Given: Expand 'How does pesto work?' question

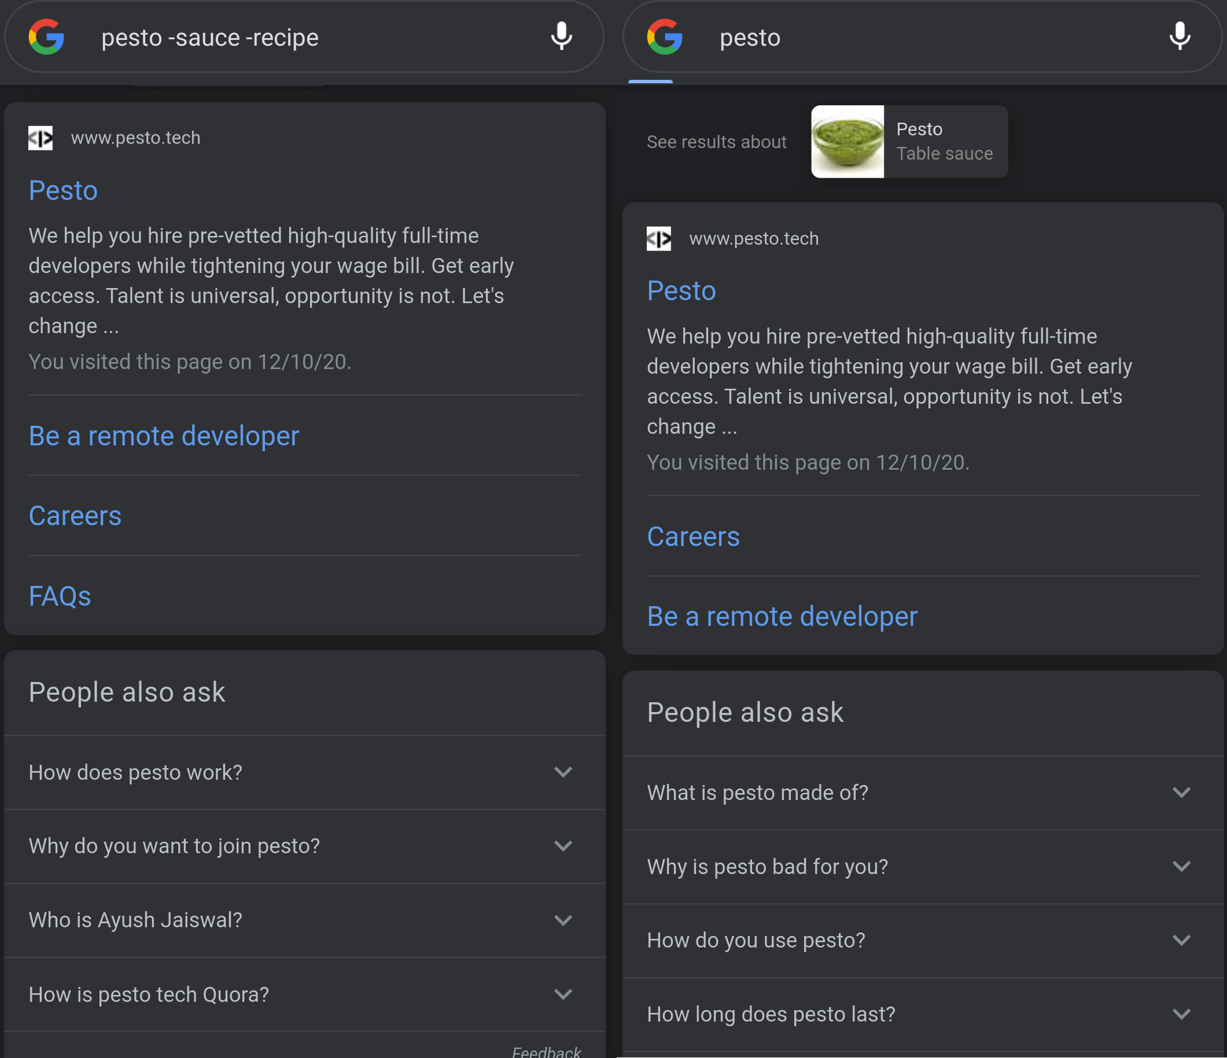Looking at the screenshot, I should [304, 773].
